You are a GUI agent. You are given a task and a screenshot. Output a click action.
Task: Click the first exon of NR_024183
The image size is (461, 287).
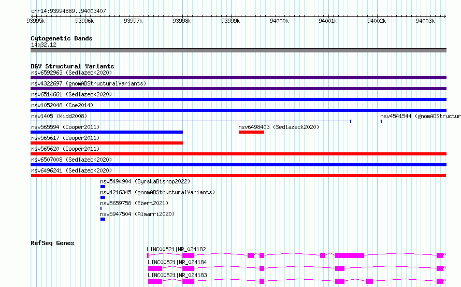[x=155, y=281]
